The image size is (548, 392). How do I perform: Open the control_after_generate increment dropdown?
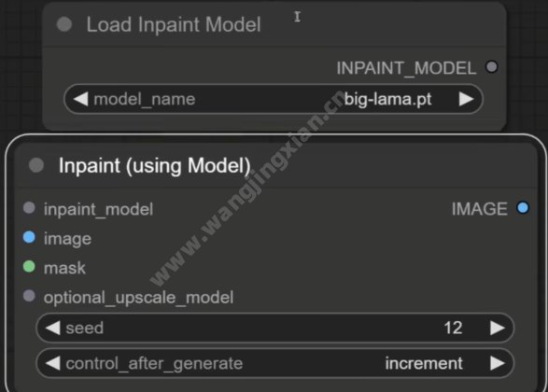click(275, 363)
